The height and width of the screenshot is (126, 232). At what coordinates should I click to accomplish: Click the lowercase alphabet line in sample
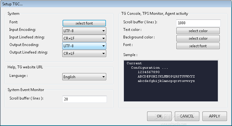point(166,81)
